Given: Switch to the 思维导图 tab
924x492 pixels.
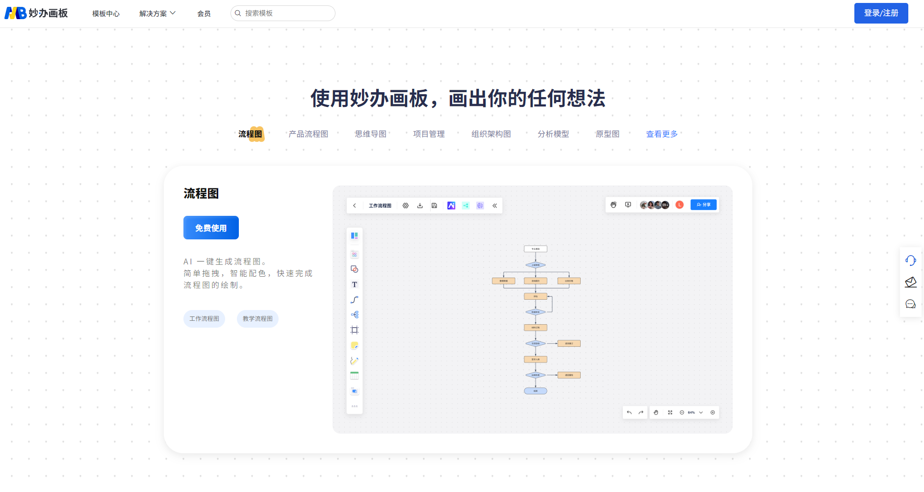Looking at the screenshot, I should click(370, 134).
